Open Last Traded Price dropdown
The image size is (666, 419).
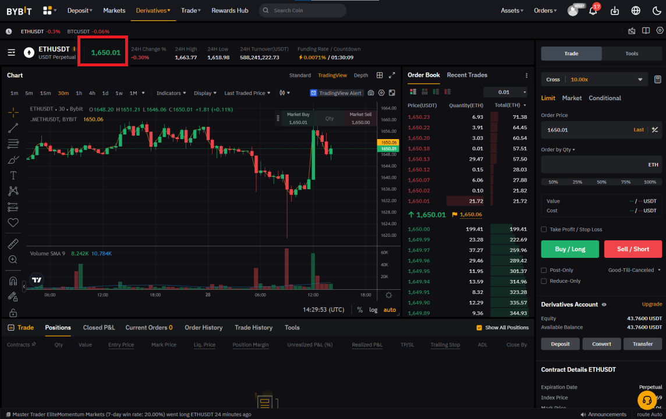tap(247, 93)
